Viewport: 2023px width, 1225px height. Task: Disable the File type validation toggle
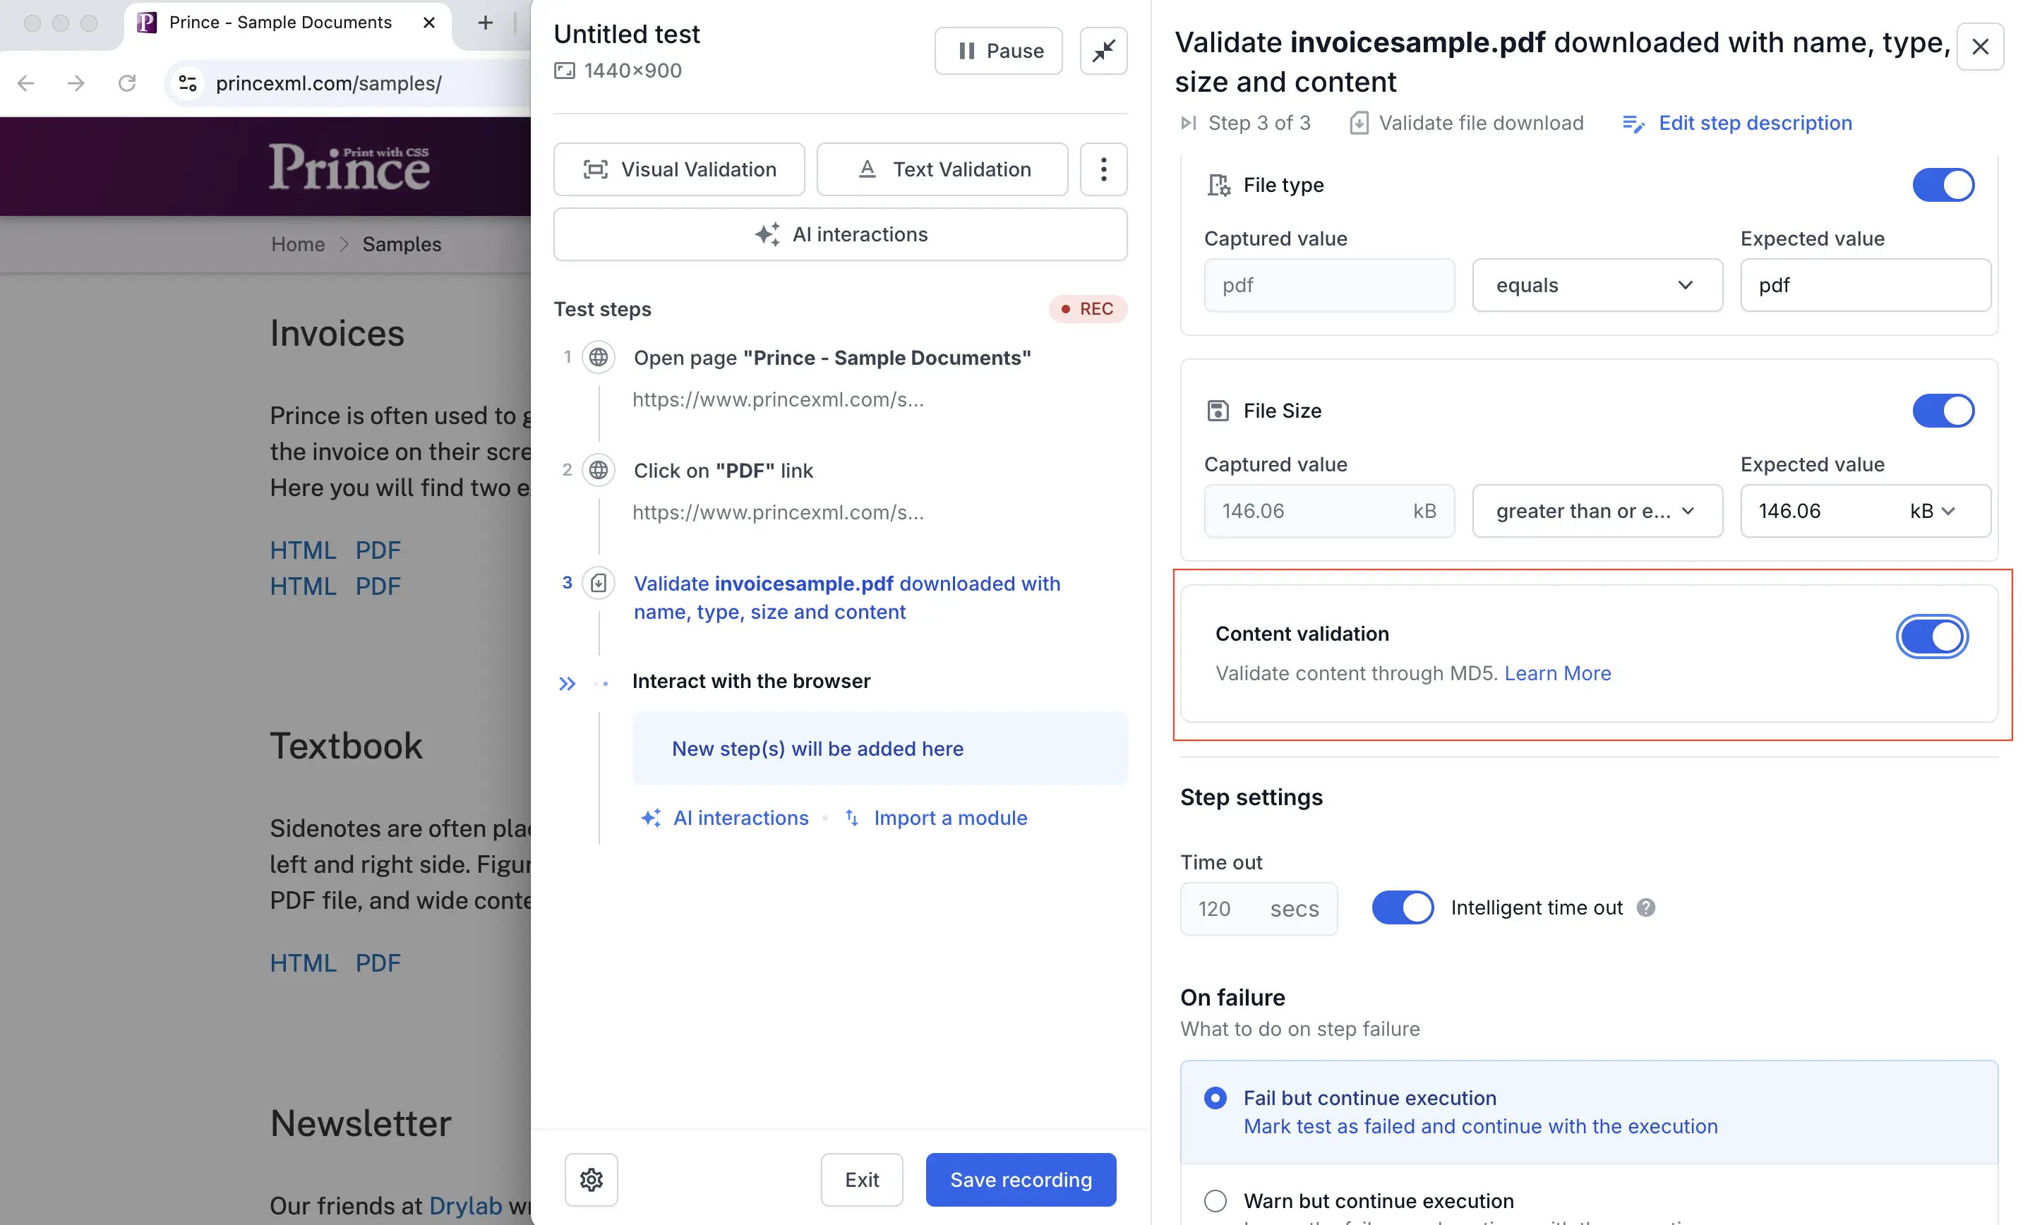[1943, 185]
